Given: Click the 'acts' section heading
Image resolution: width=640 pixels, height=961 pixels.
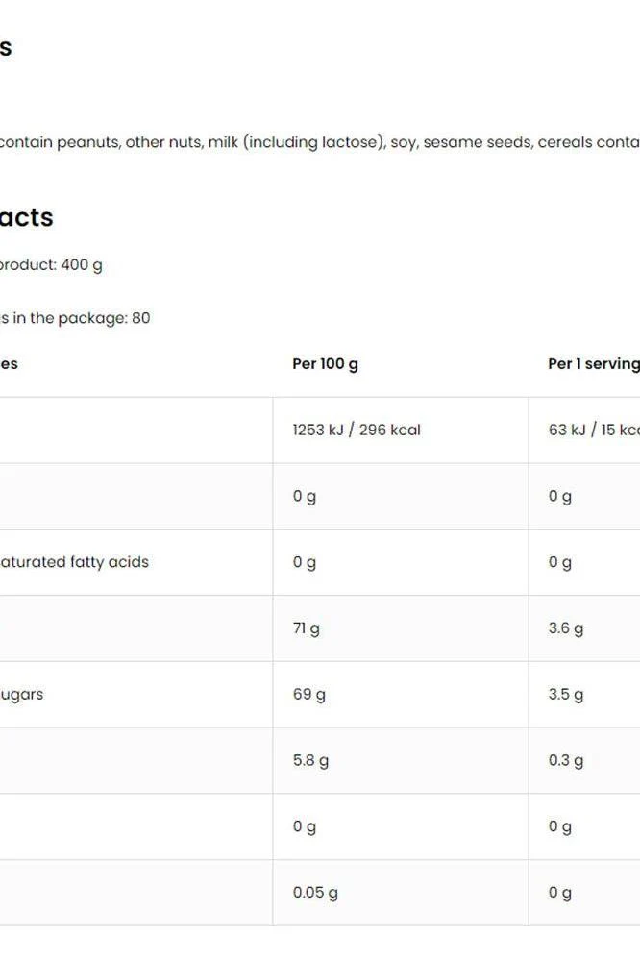Looking at the screenshot, I should click(26, 217).
